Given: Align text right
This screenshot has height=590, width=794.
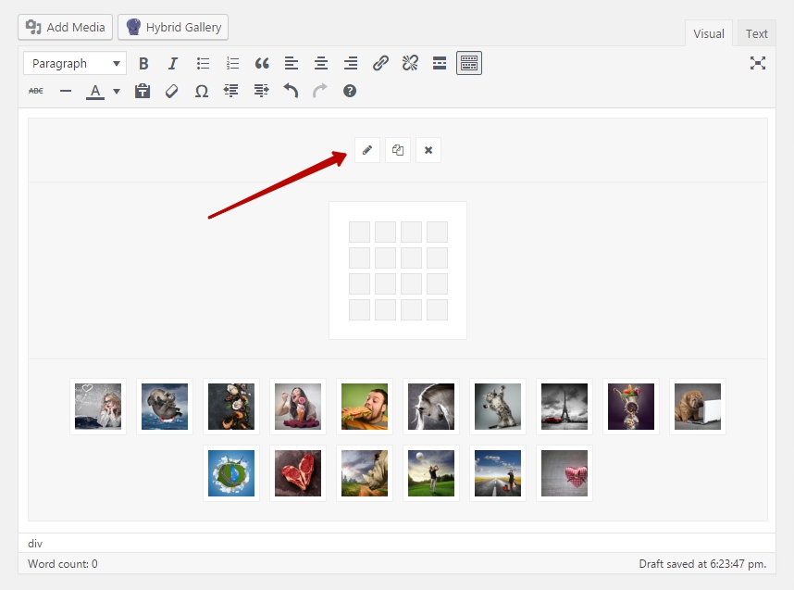Looking at the screenshot, I should coord(351,63).
